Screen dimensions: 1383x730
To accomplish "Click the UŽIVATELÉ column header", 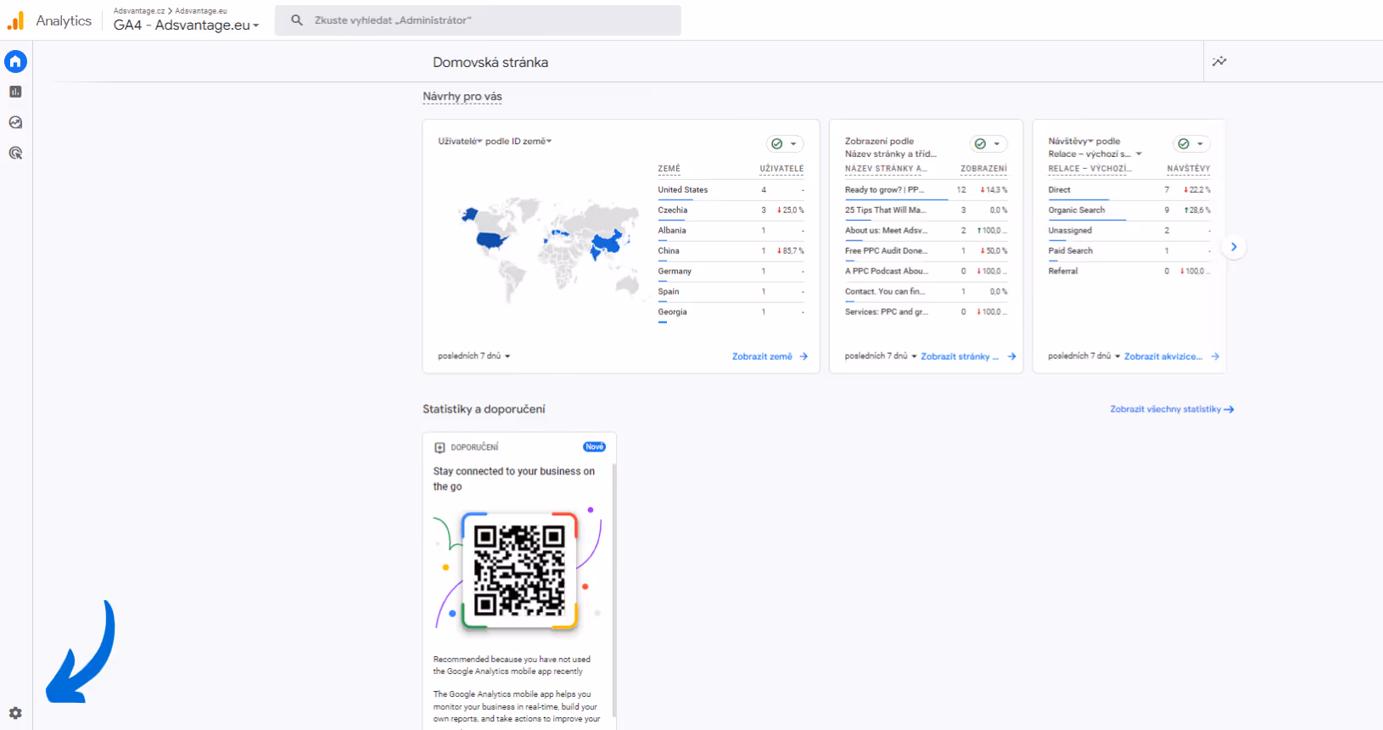I will [x=781, y=169].
